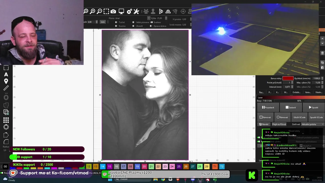The width and height of the screenshot is (325, 183).
Task: Select the zoom-to-frame dashed rectangle icon
Action: (x=106, y=11)
